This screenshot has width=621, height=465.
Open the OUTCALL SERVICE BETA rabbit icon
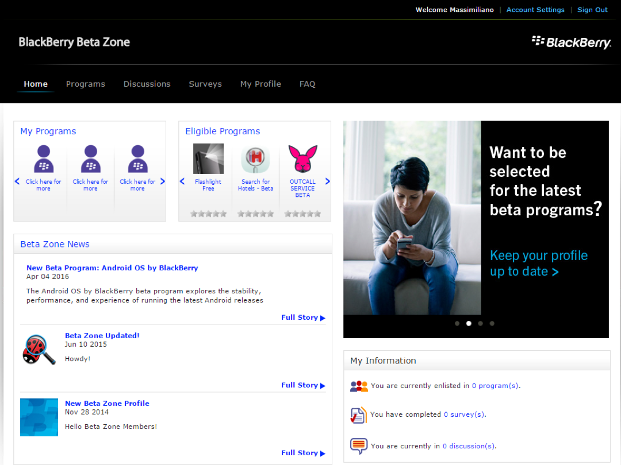302,158
